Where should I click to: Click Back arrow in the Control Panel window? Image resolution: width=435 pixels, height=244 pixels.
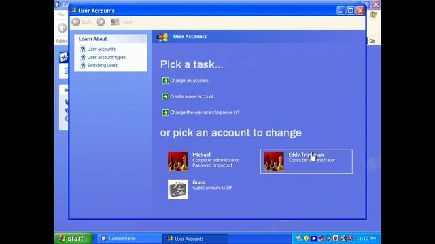pos(63,28)
